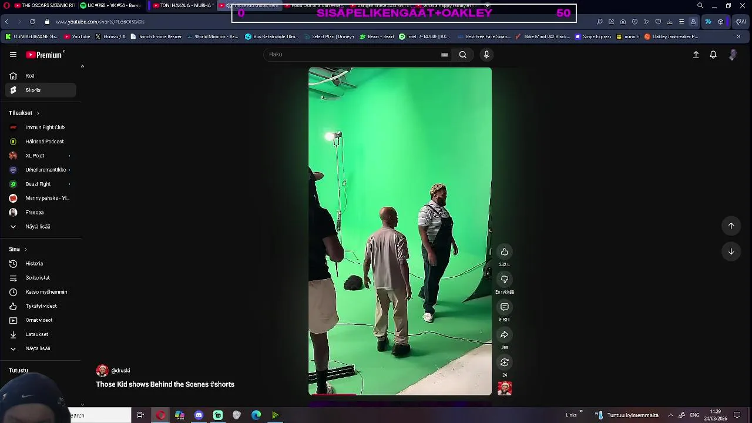Open the account avatar menu
752x423 pixels.
(x=733, y=55)
